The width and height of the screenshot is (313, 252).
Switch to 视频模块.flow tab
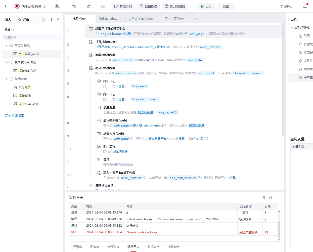pyautogui.click(x=108, y=19)
